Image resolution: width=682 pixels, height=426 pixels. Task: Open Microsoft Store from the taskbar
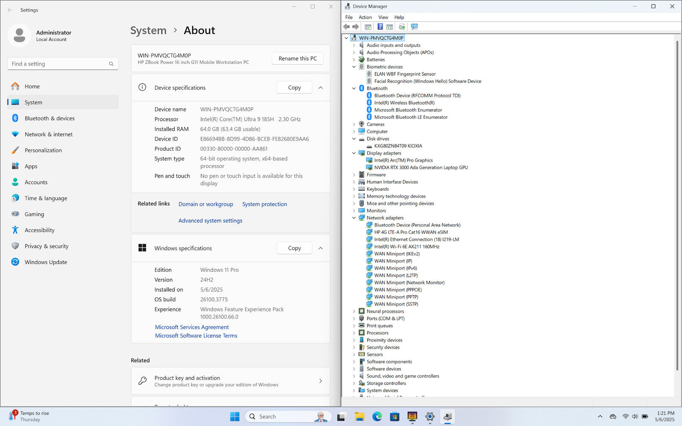click(x=395, y=417)
